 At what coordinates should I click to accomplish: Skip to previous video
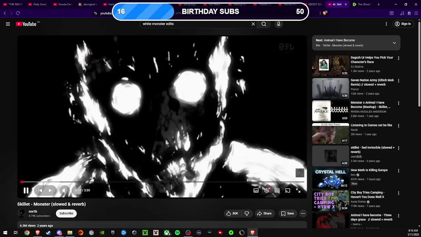(40, 190)
